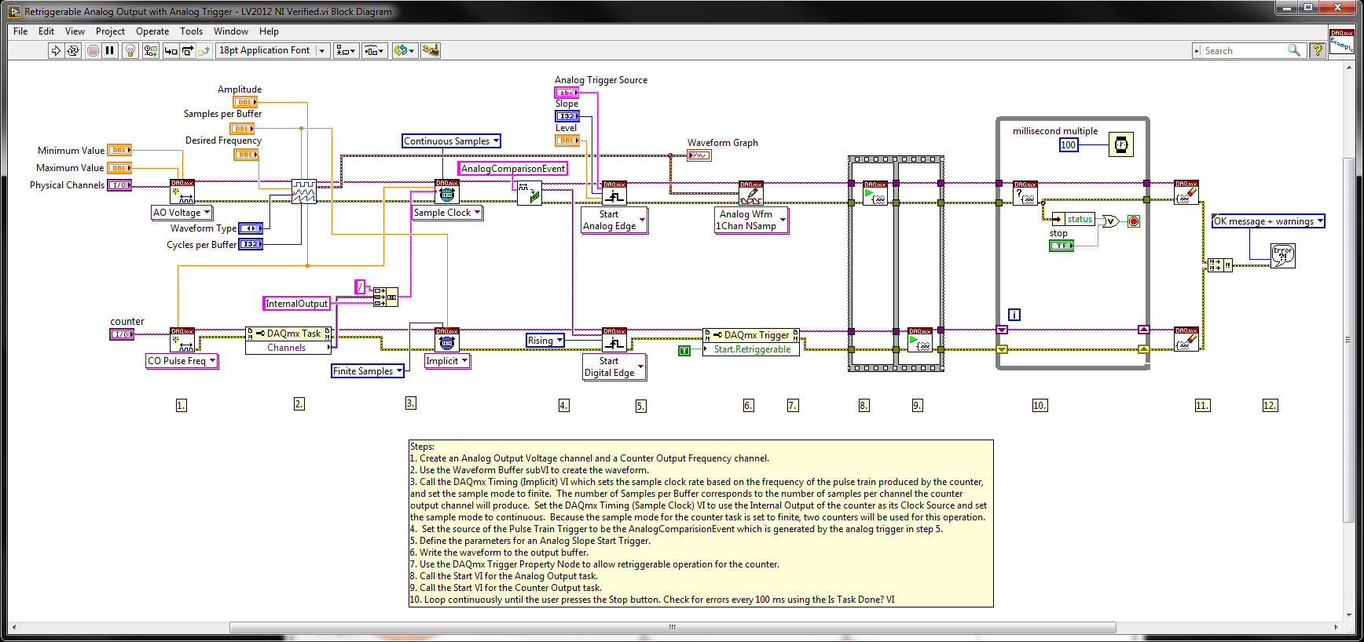Select the AO Voltage polymorphic selector
Image resolution: width=1364 pixels, height=642 pixels.
click(181, 213)
